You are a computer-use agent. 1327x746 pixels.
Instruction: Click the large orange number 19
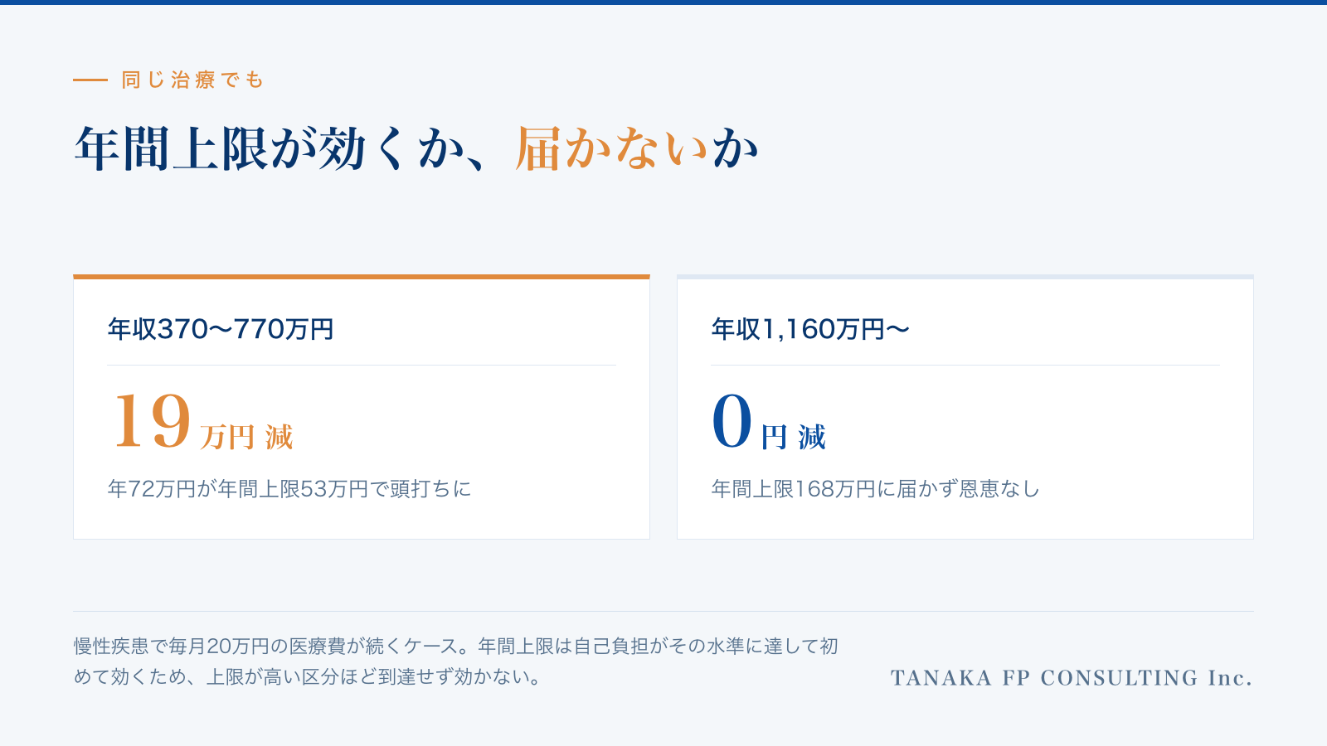point(152,421)
